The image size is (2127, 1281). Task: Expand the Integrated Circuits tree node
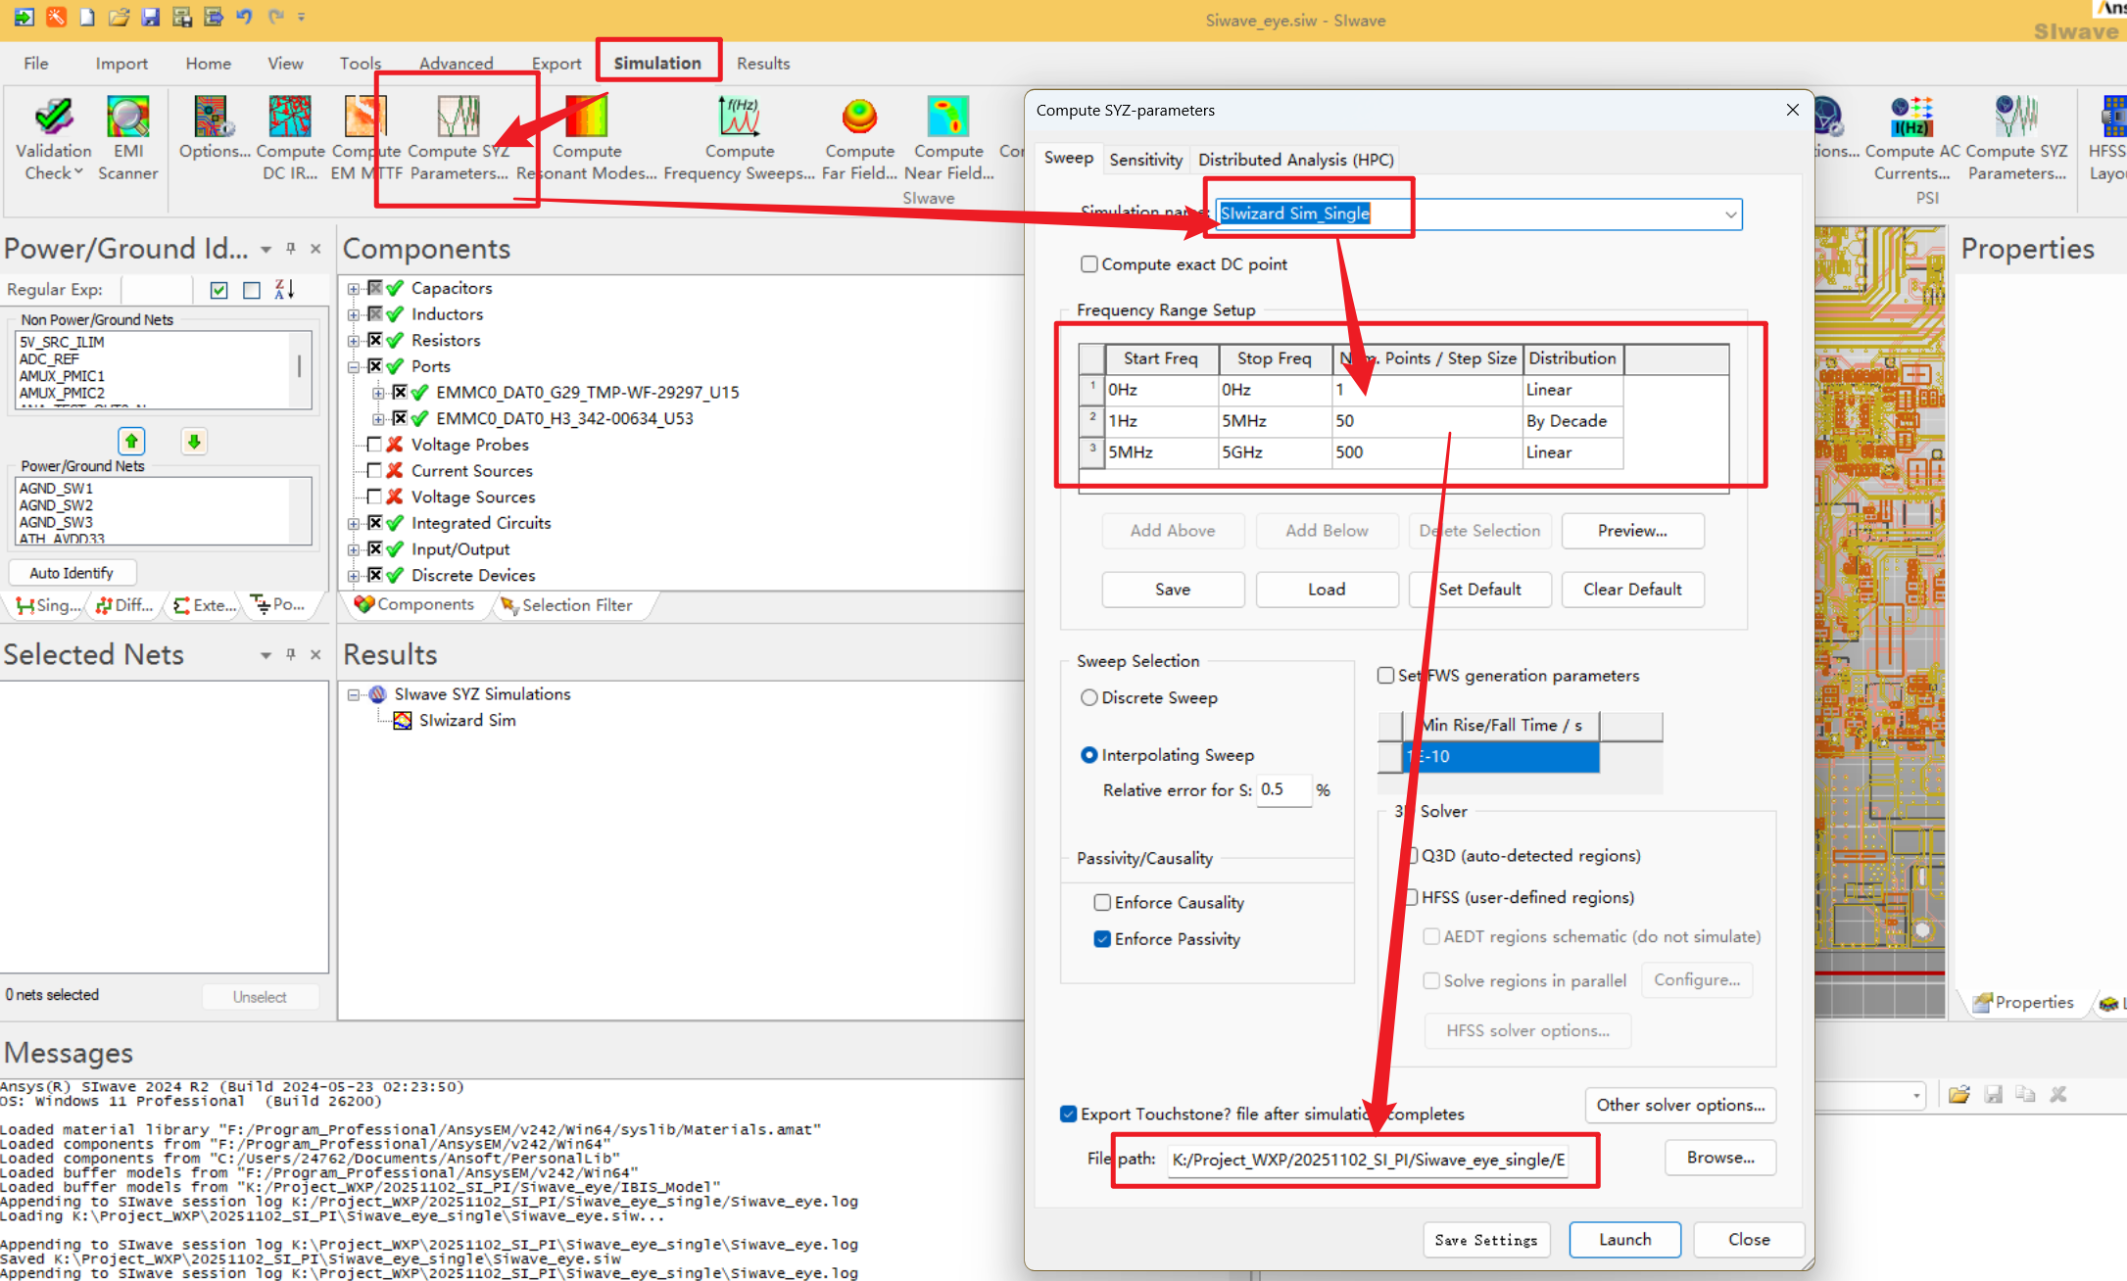tap(354, 524)
